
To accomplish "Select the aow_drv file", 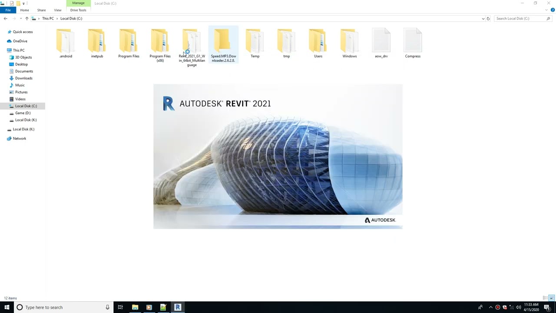I will [381, 43].
